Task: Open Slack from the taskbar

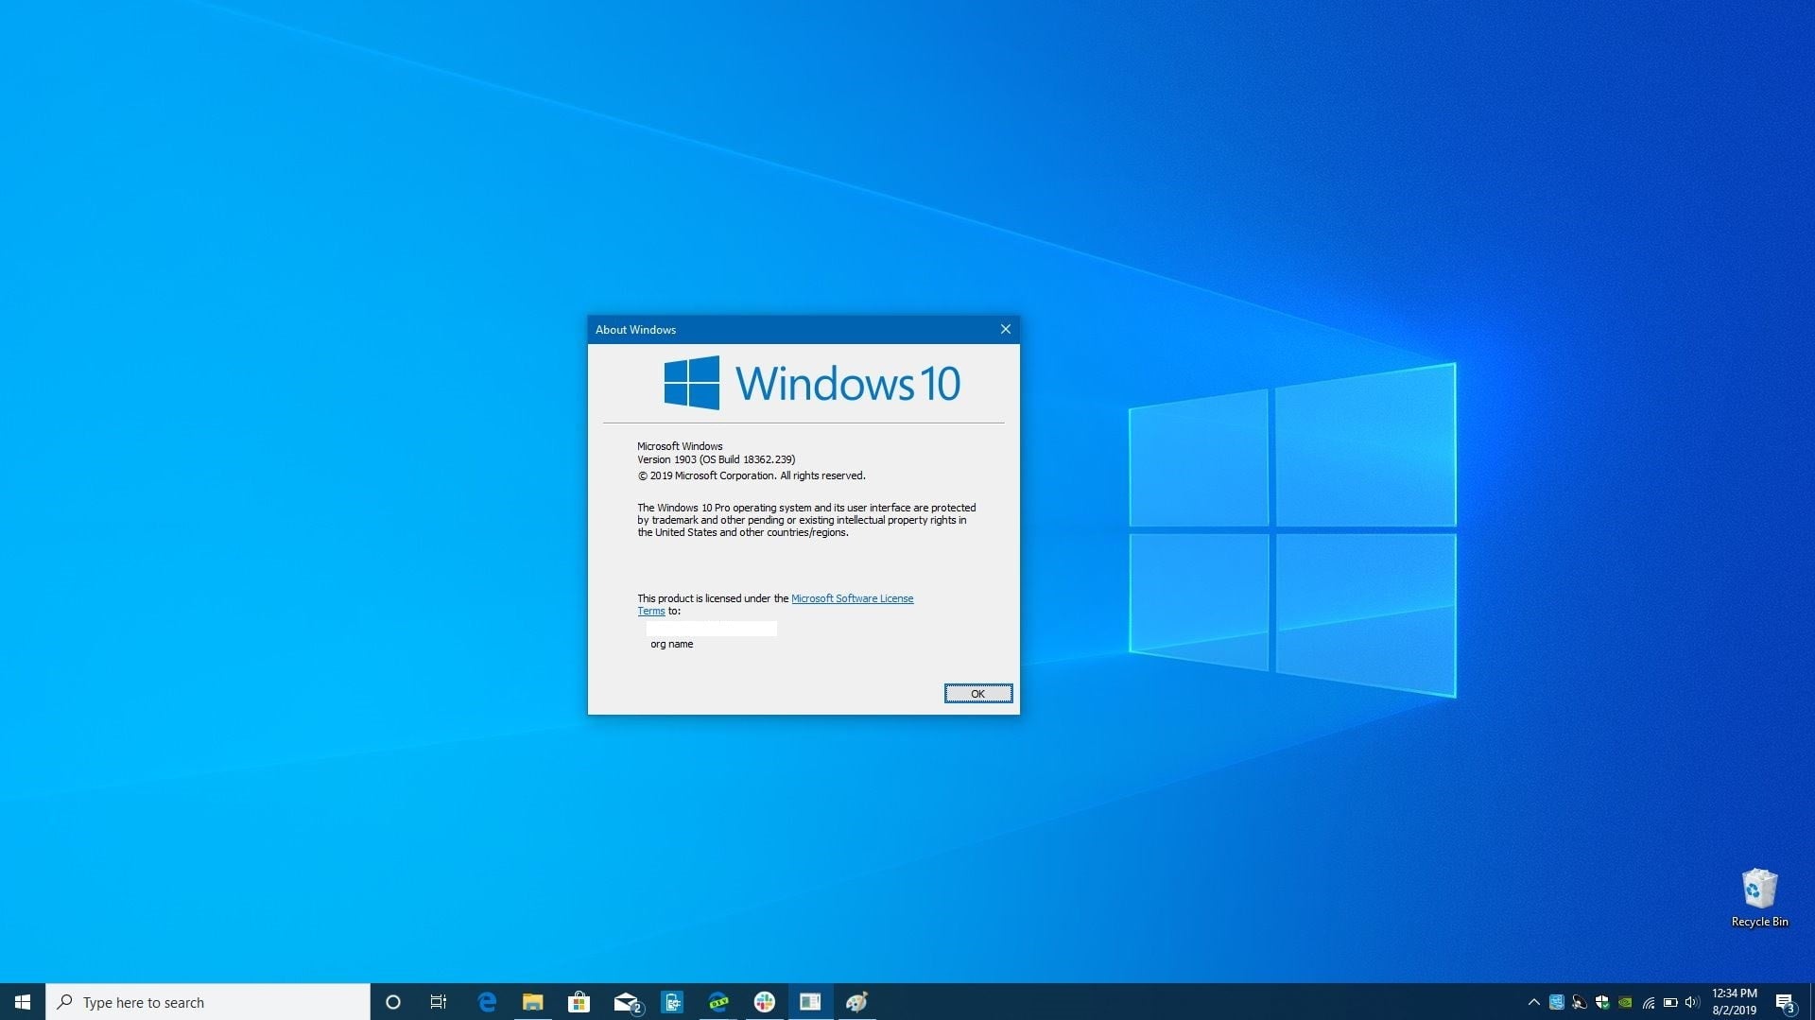Action: click(x=765, y=1002)
